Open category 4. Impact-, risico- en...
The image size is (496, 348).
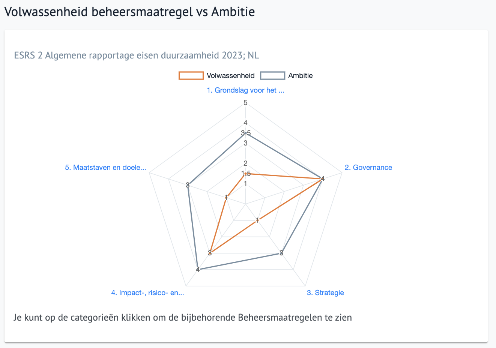[x=147, y=293]
